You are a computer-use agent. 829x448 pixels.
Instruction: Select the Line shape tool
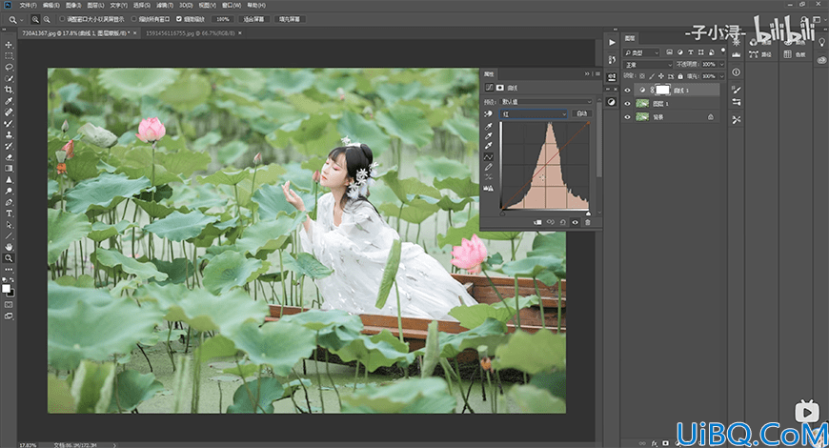(9, 235)
